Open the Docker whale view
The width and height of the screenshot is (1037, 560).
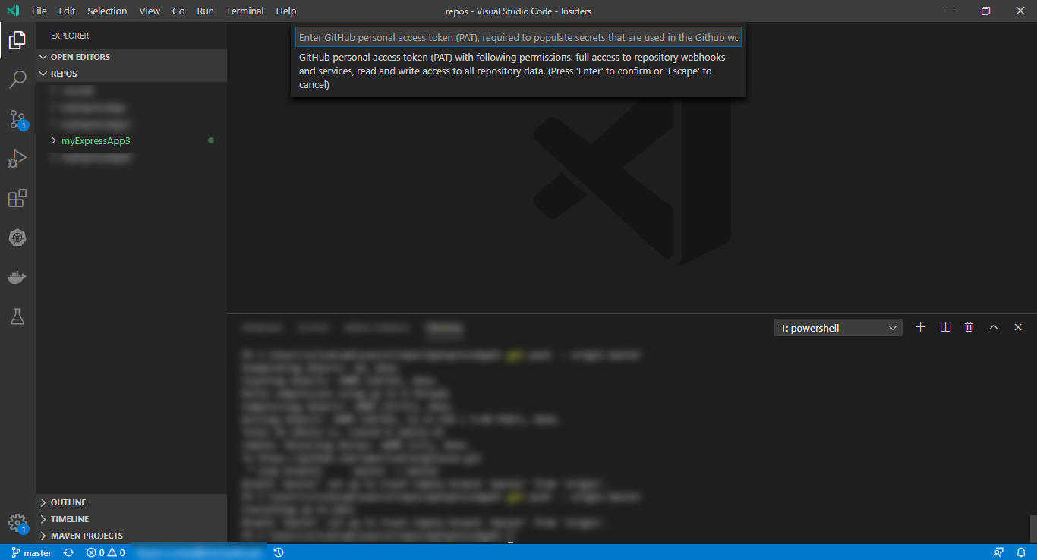pyautogui.click(x=17, y=277)
